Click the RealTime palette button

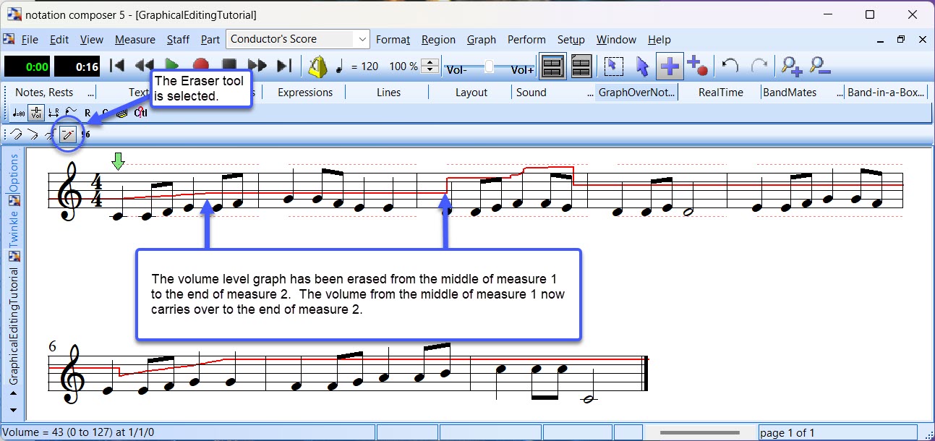(x=720, y=93)
